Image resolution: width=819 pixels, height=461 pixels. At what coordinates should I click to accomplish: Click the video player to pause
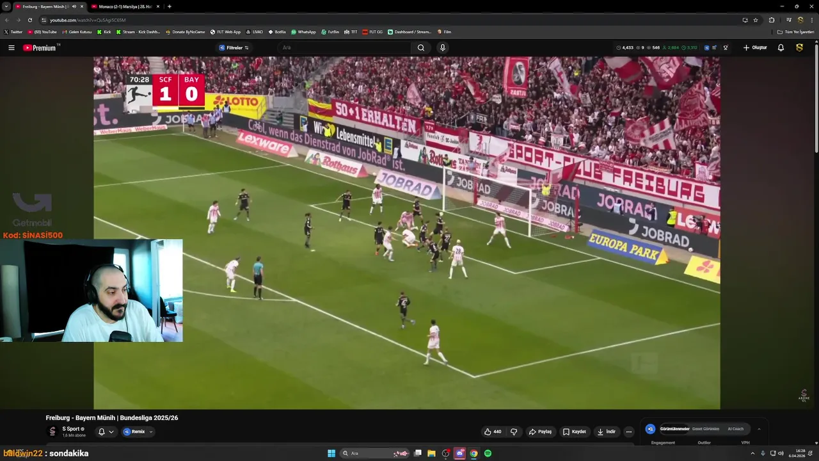tap(407, 232)
